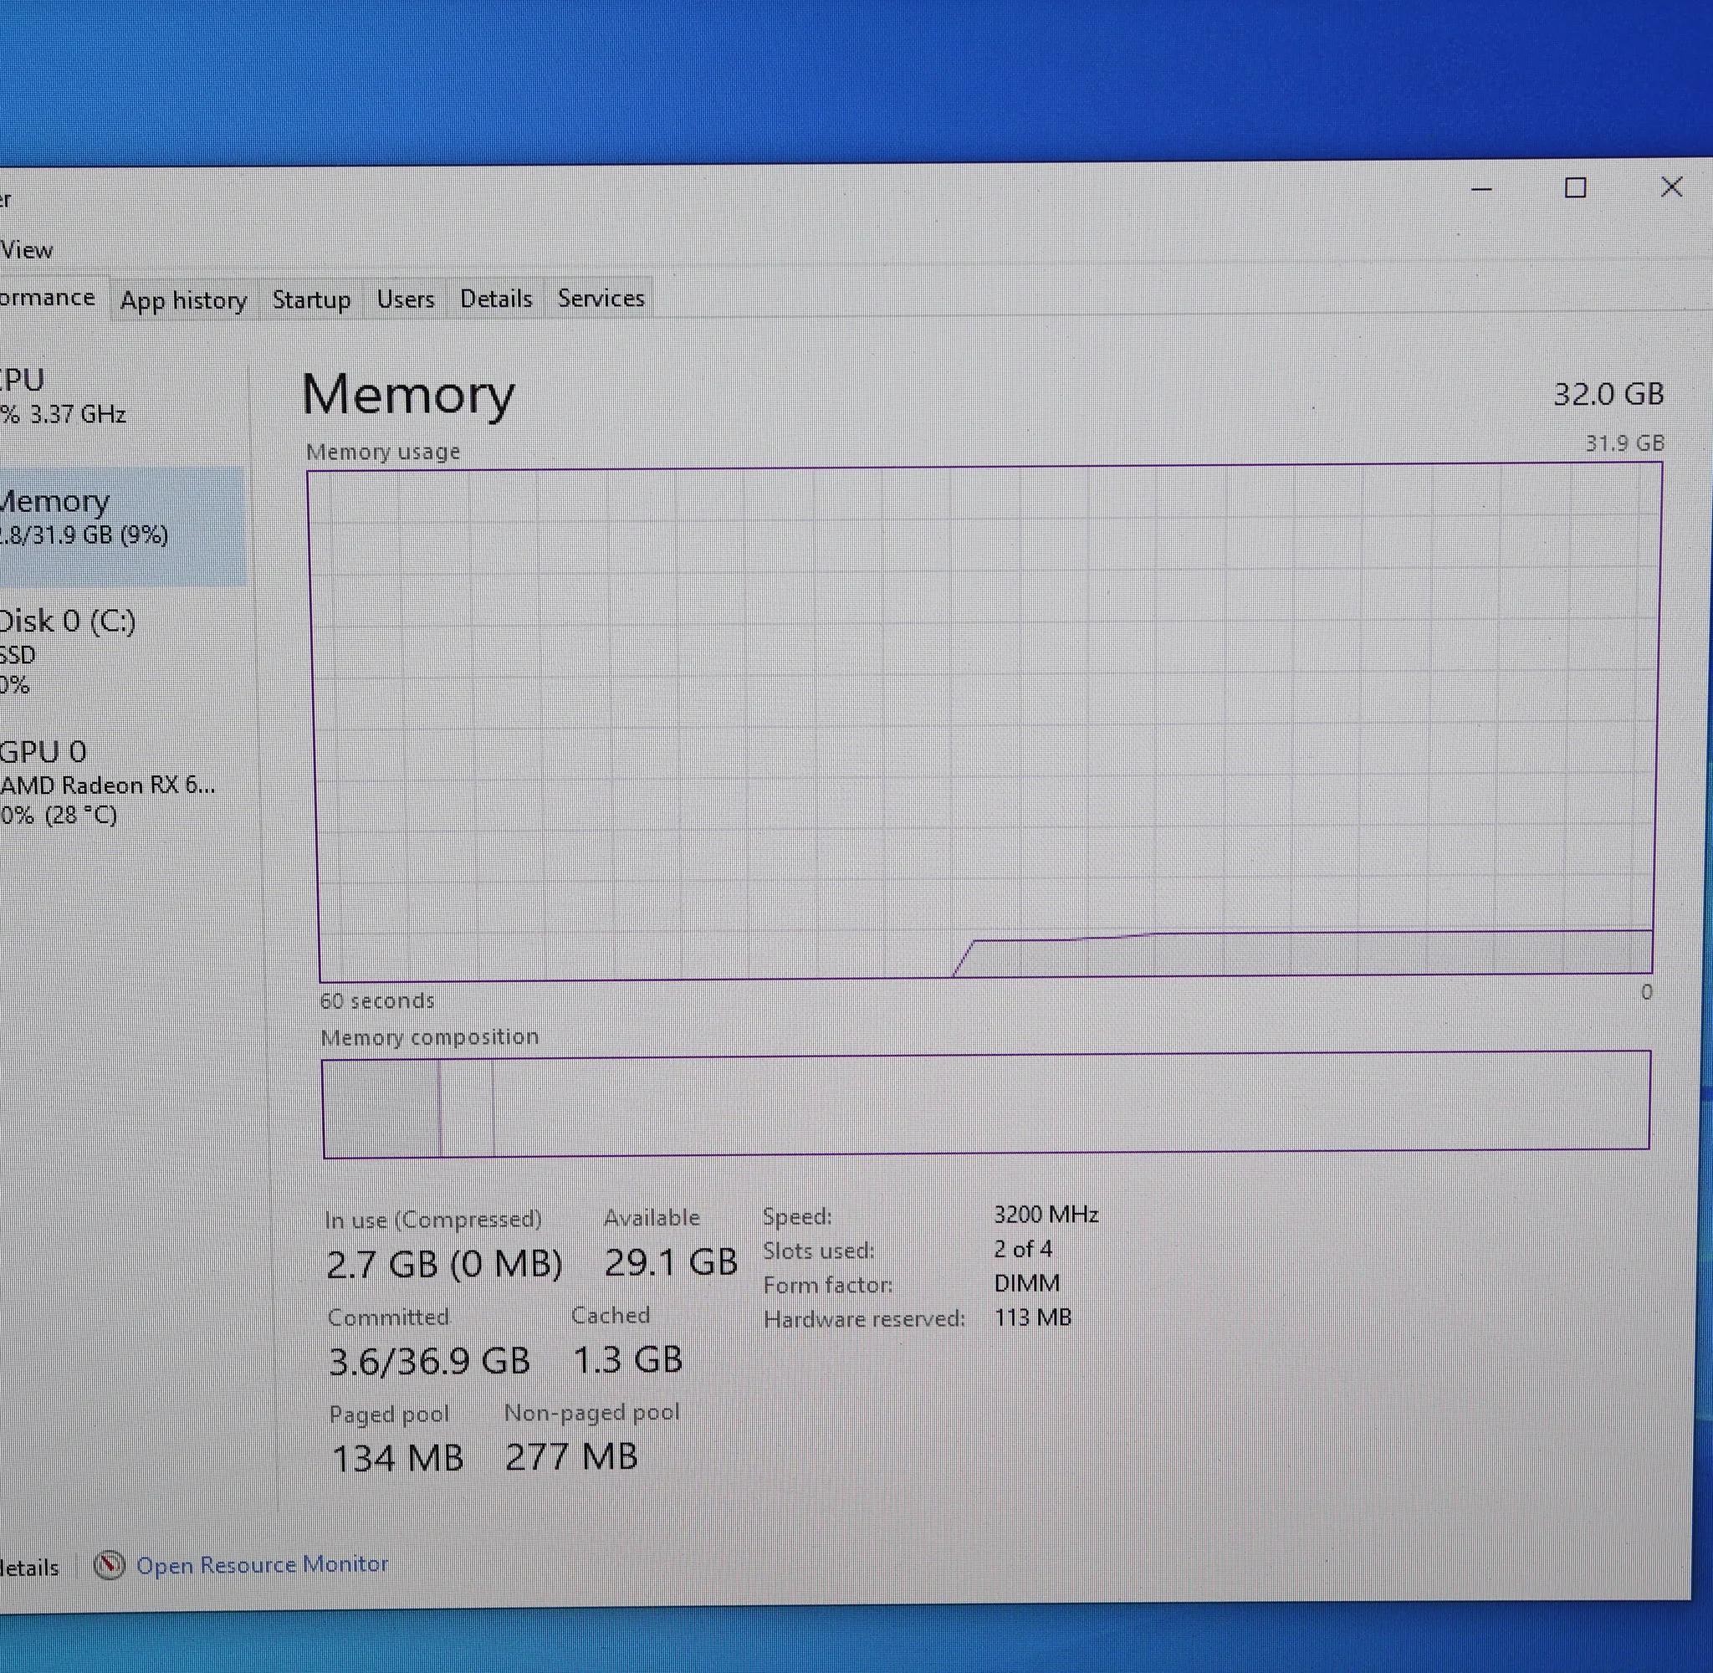Click Open Resource Monitor link
The width and height of the screenshot is (1713, 1673).
(x=262, y=1565)
